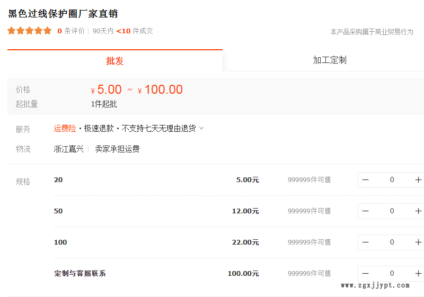Decrease quantity for the 50 spec row
Screen dimensions: 424x297
pos(366,211)
